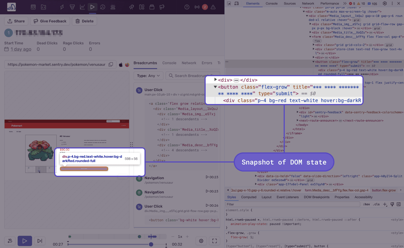This screenshot has width=404, height=248.
Task: Click the Sentry logo icon top-left
Action: tap(11, 7)
